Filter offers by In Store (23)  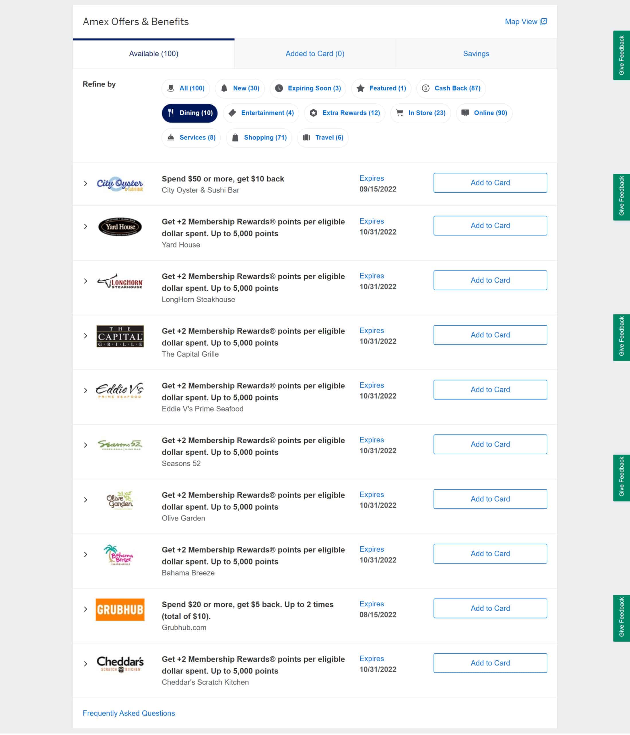[x=421, y=113]
